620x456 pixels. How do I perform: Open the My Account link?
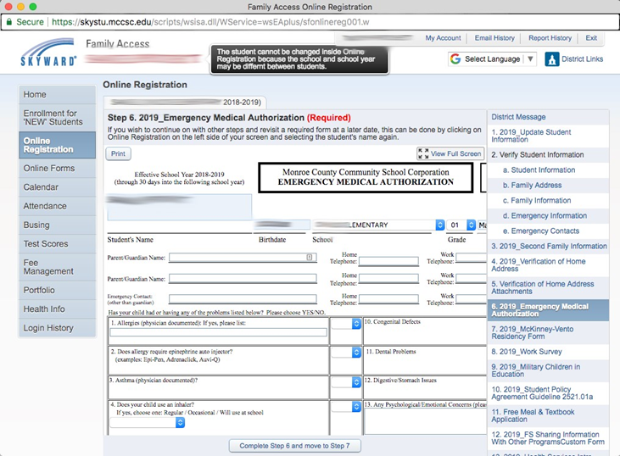pos(443,38)
